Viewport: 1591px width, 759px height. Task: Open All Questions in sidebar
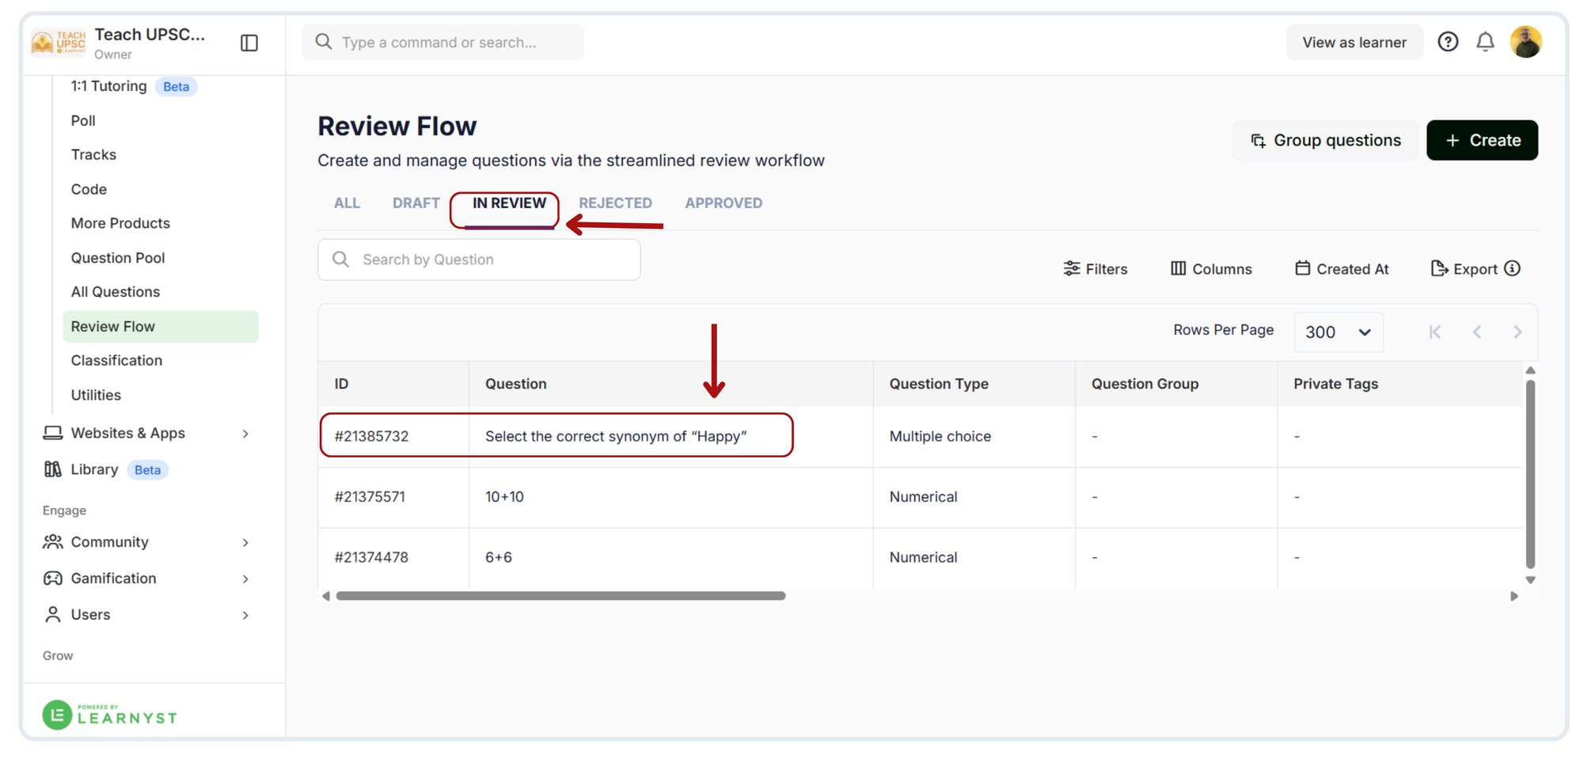point(116,292)
